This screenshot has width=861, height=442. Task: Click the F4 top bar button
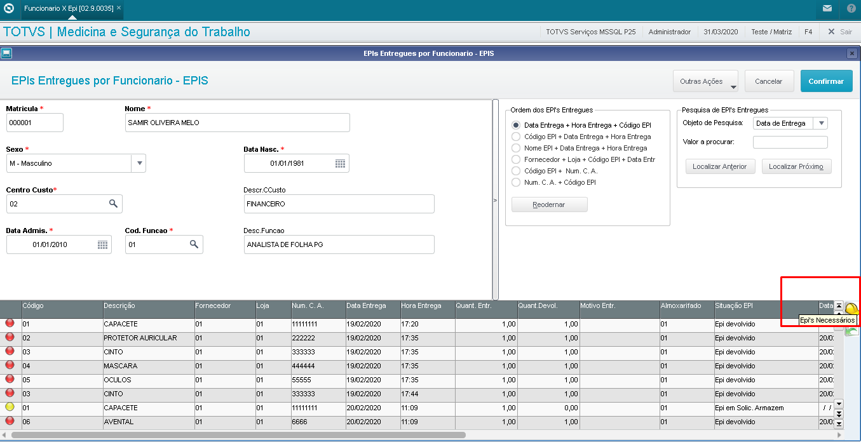pyautogui.click(x=808, y=32)
